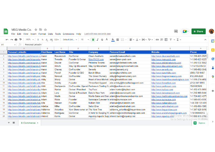Click the Share button
Screen dimensions: 215x152
pyautogui.click(x=199, y=31)
